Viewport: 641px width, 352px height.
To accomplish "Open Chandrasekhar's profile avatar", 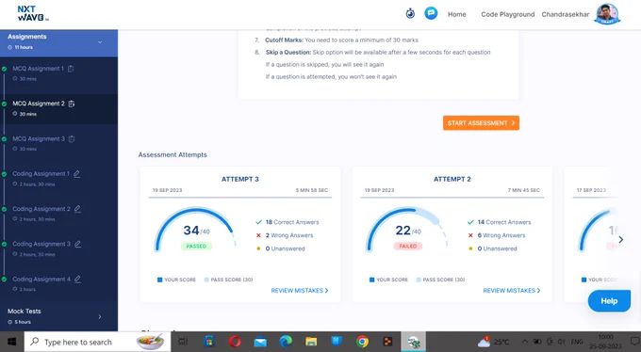I will click(607, 14).
